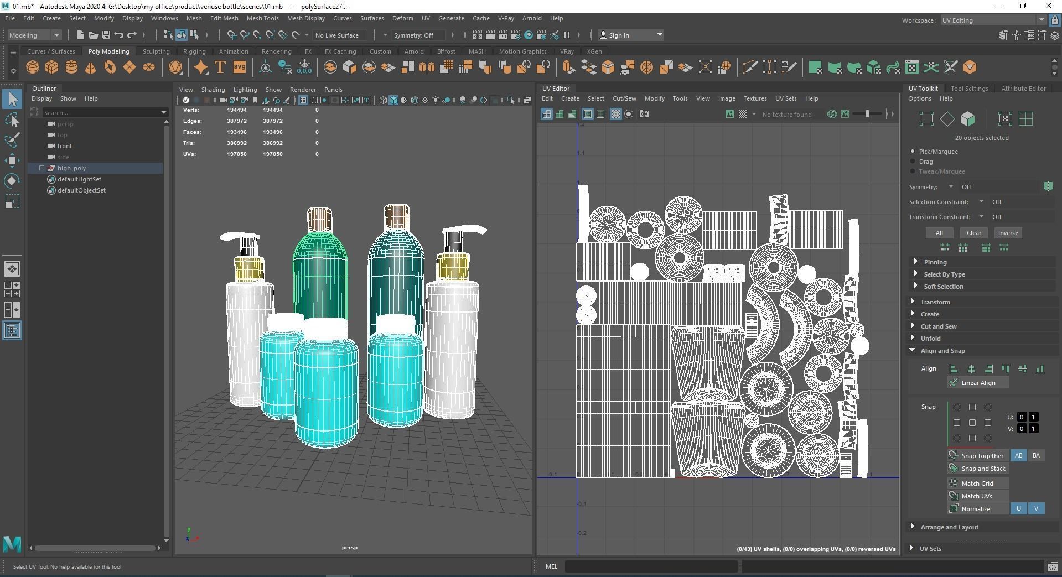Toggle top-left snap checkbox
Viewport: 1062px width, 577px height.
point(956,407)
